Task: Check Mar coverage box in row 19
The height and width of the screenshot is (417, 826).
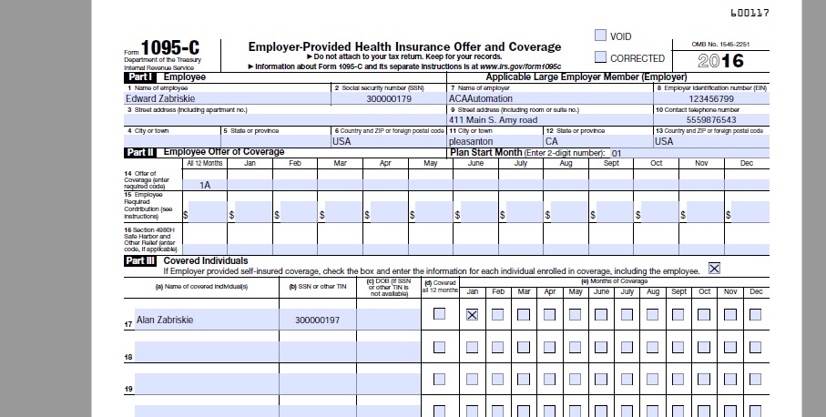Action: point(523,379)
